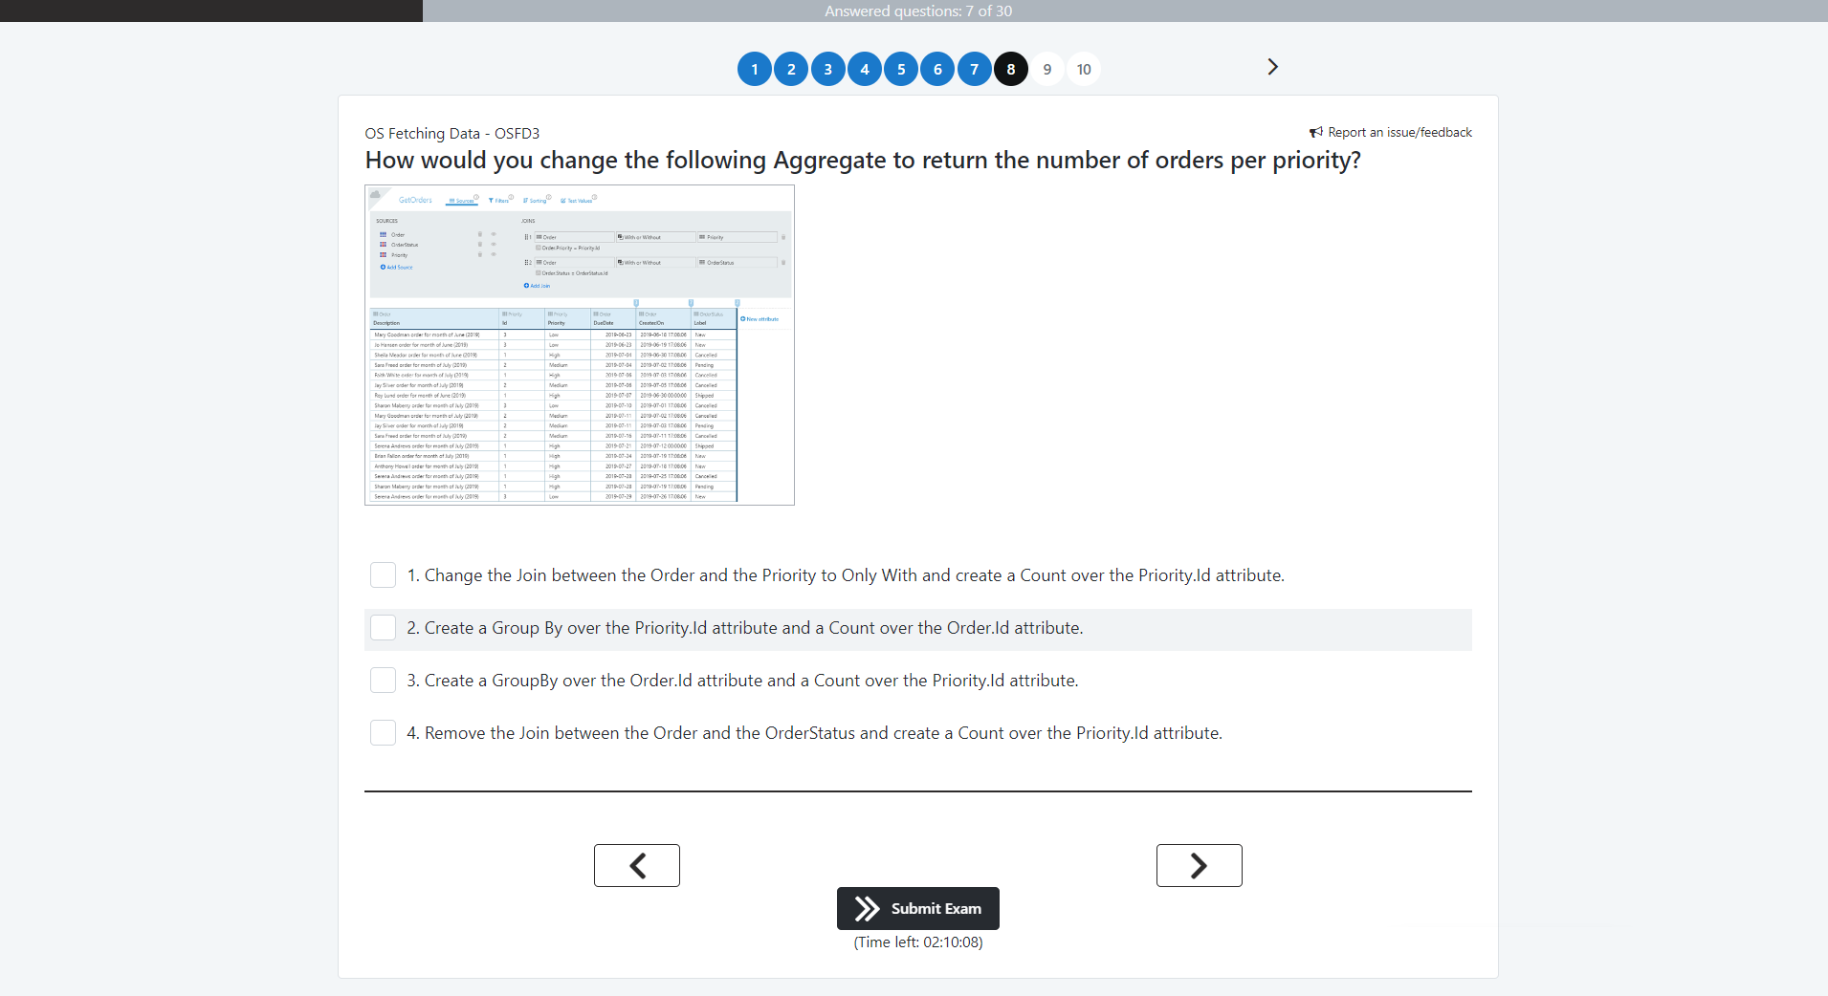Open the Report an issue/feedback link
The image size is (1828, 996).
[1399, 133]
